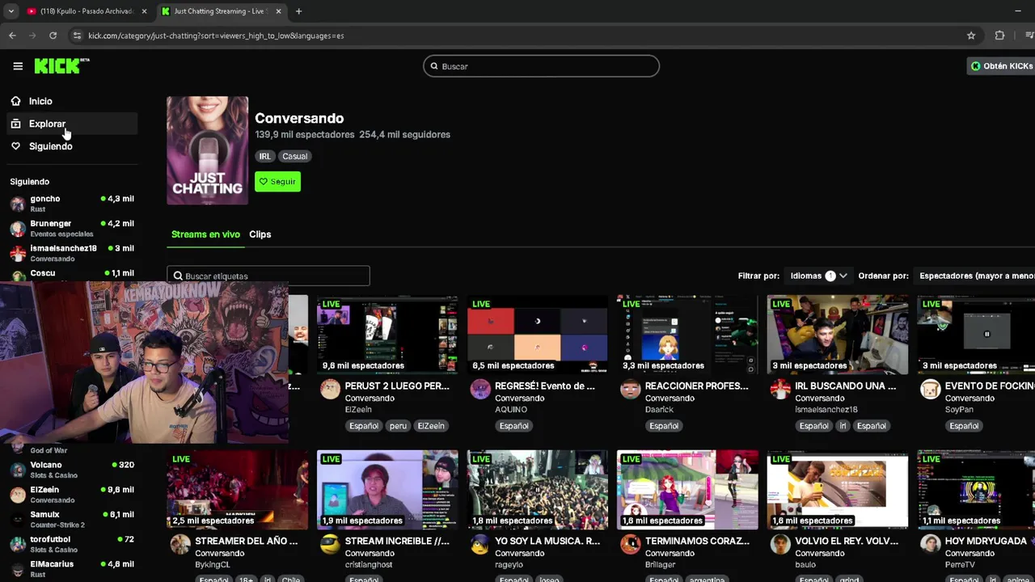
Task: Click rageylo streamer avatar
Action: pos(480,544)
